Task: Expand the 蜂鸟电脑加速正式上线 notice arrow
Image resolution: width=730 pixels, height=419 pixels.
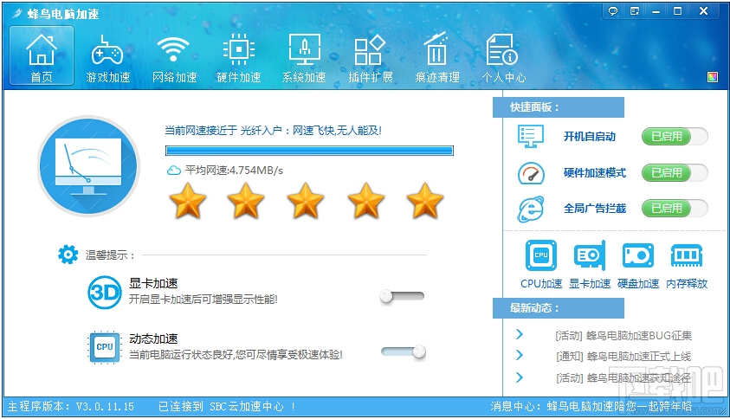Action: (x=520, y=356)
